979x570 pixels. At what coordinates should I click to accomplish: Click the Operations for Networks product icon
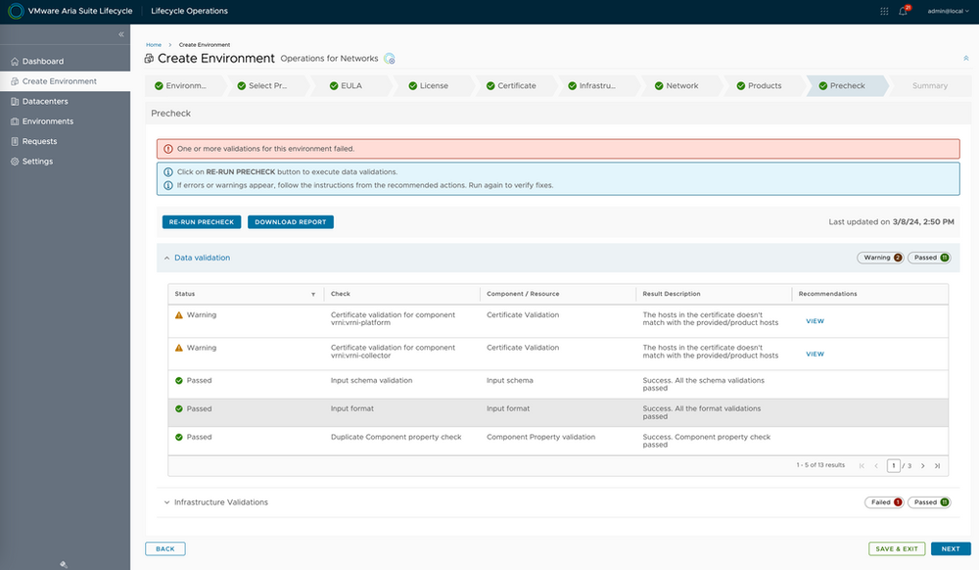coord(390,59)
